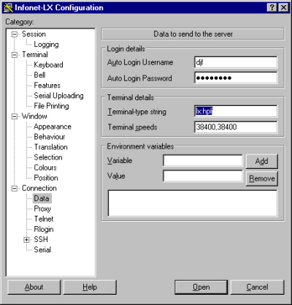Click the Terminal-type string field
Viewport: 292px width, 305px height.
point(236,111)
